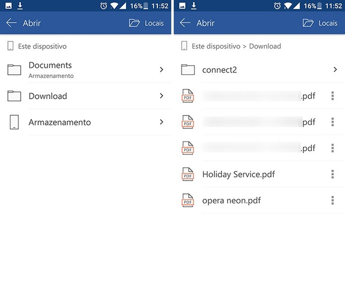Open the Holiday Service.pdf file
345x304 pixels.
click(x=238, y=174)
